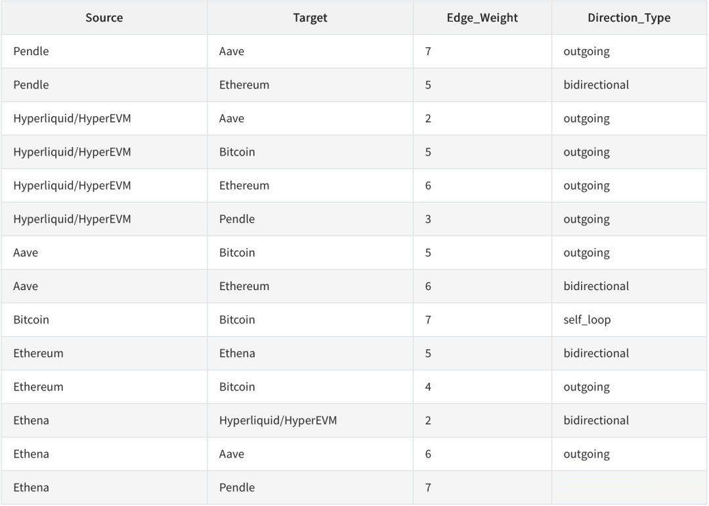
Task: Select edge weight 7 in Bitcoin row
Action: [x=428, y=320]
